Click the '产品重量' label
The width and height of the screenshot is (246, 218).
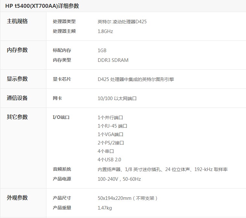(x=62, y=208)
